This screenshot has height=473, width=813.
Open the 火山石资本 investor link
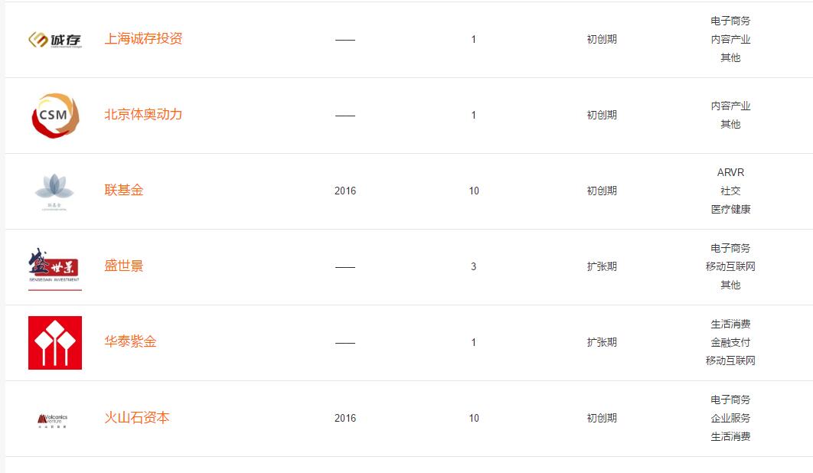click(137, 417)
